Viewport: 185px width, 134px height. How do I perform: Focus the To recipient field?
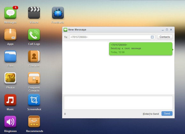[112, 37]
